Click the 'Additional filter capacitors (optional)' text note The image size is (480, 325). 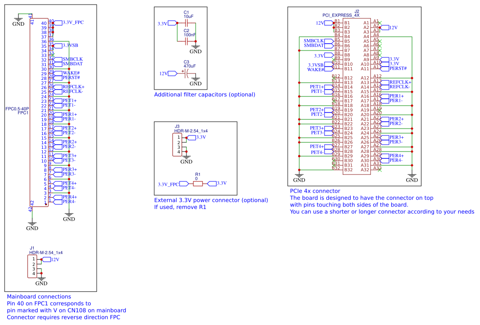tap(205, 95)
